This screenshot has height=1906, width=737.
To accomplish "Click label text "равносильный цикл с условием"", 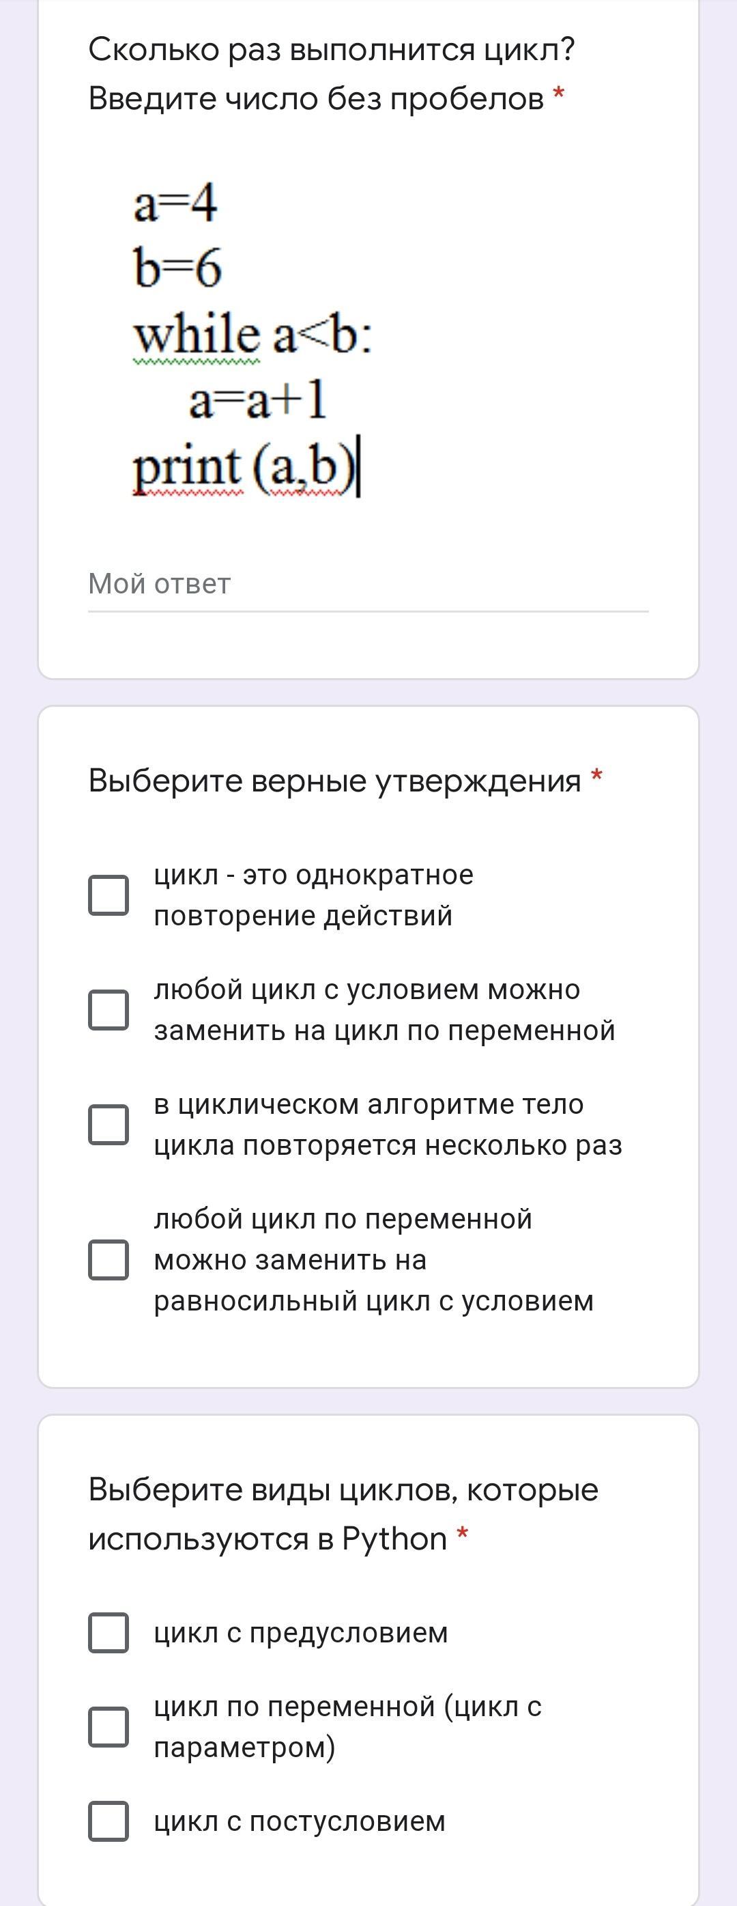I will pos(373,1300).
